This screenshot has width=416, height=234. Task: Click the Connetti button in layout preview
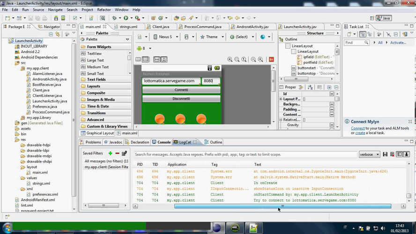point(181,90)
